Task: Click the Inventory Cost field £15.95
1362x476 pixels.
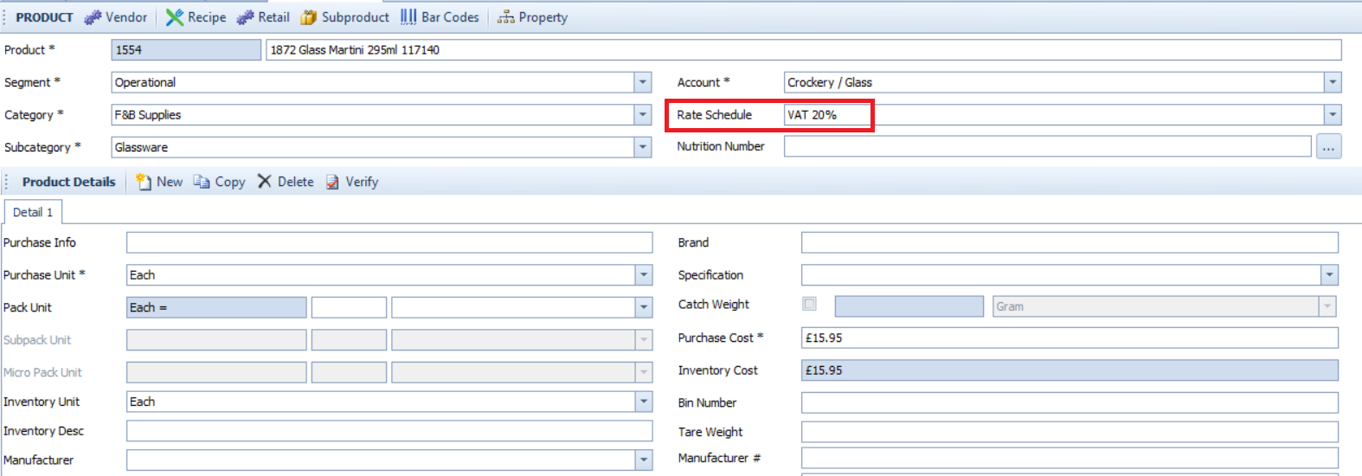Action: point(1070,370)
